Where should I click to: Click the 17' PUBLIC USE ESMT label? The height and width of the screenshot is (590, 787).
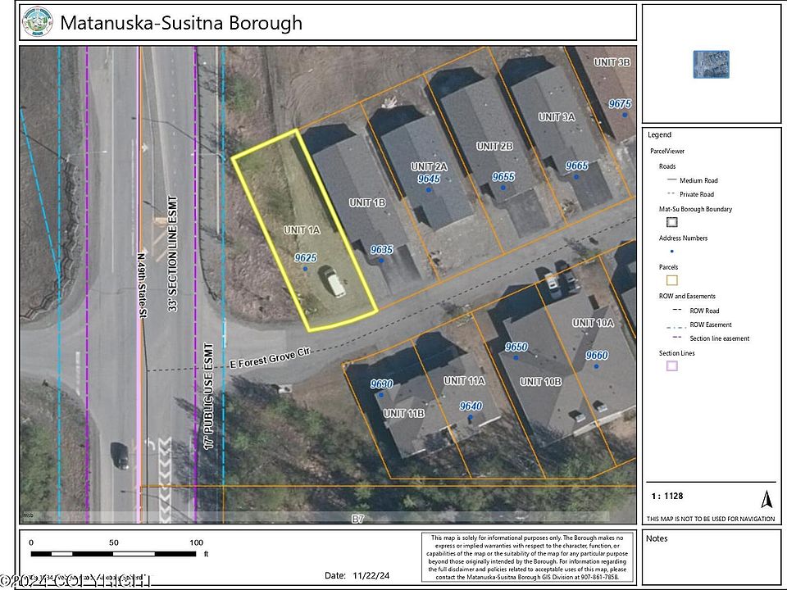(210, 397)
